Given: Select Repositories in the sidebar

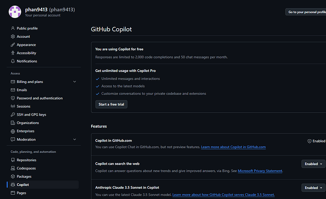Looking at the screenshot, I should tap(29, 160).
